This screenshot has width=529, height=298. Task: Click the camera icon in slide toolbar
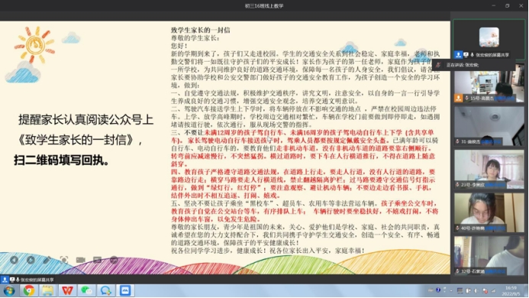(x=81, y=260)
